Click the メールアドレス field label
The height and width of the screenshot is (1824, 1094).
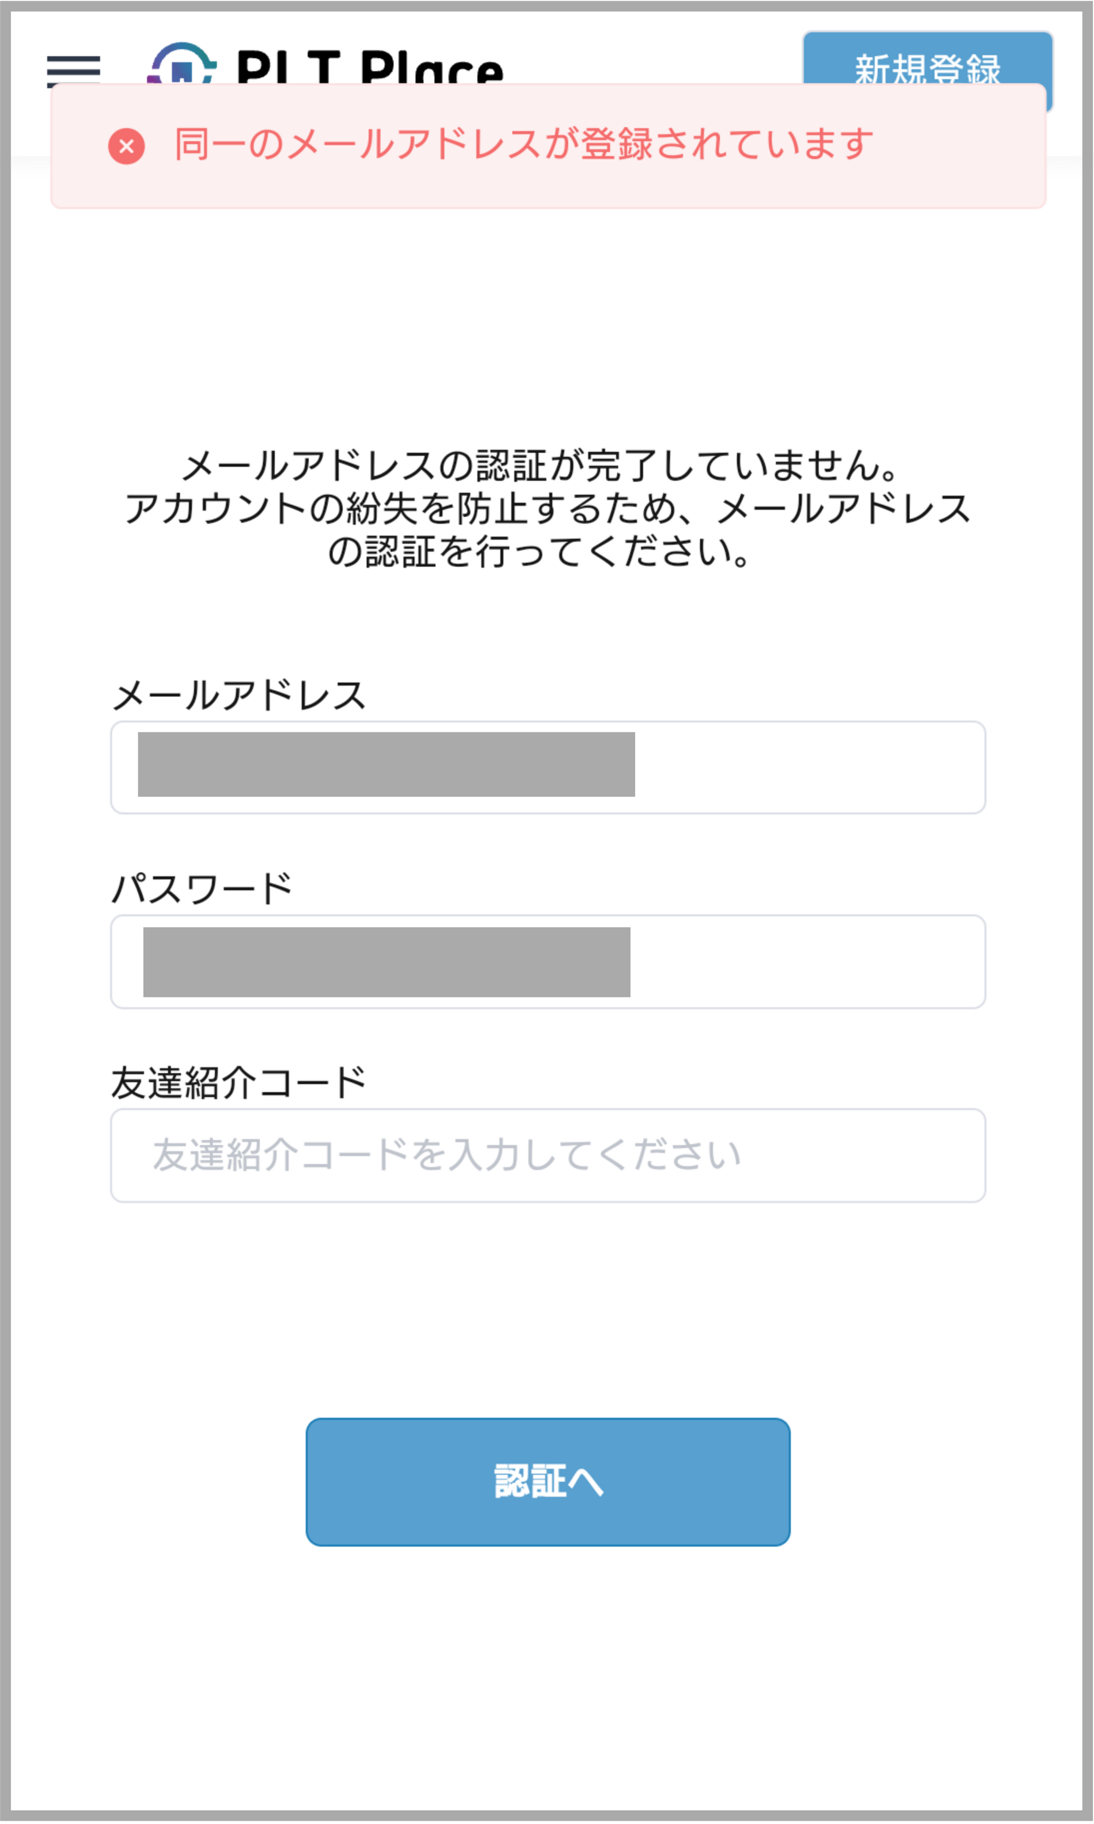coord(239,696)
